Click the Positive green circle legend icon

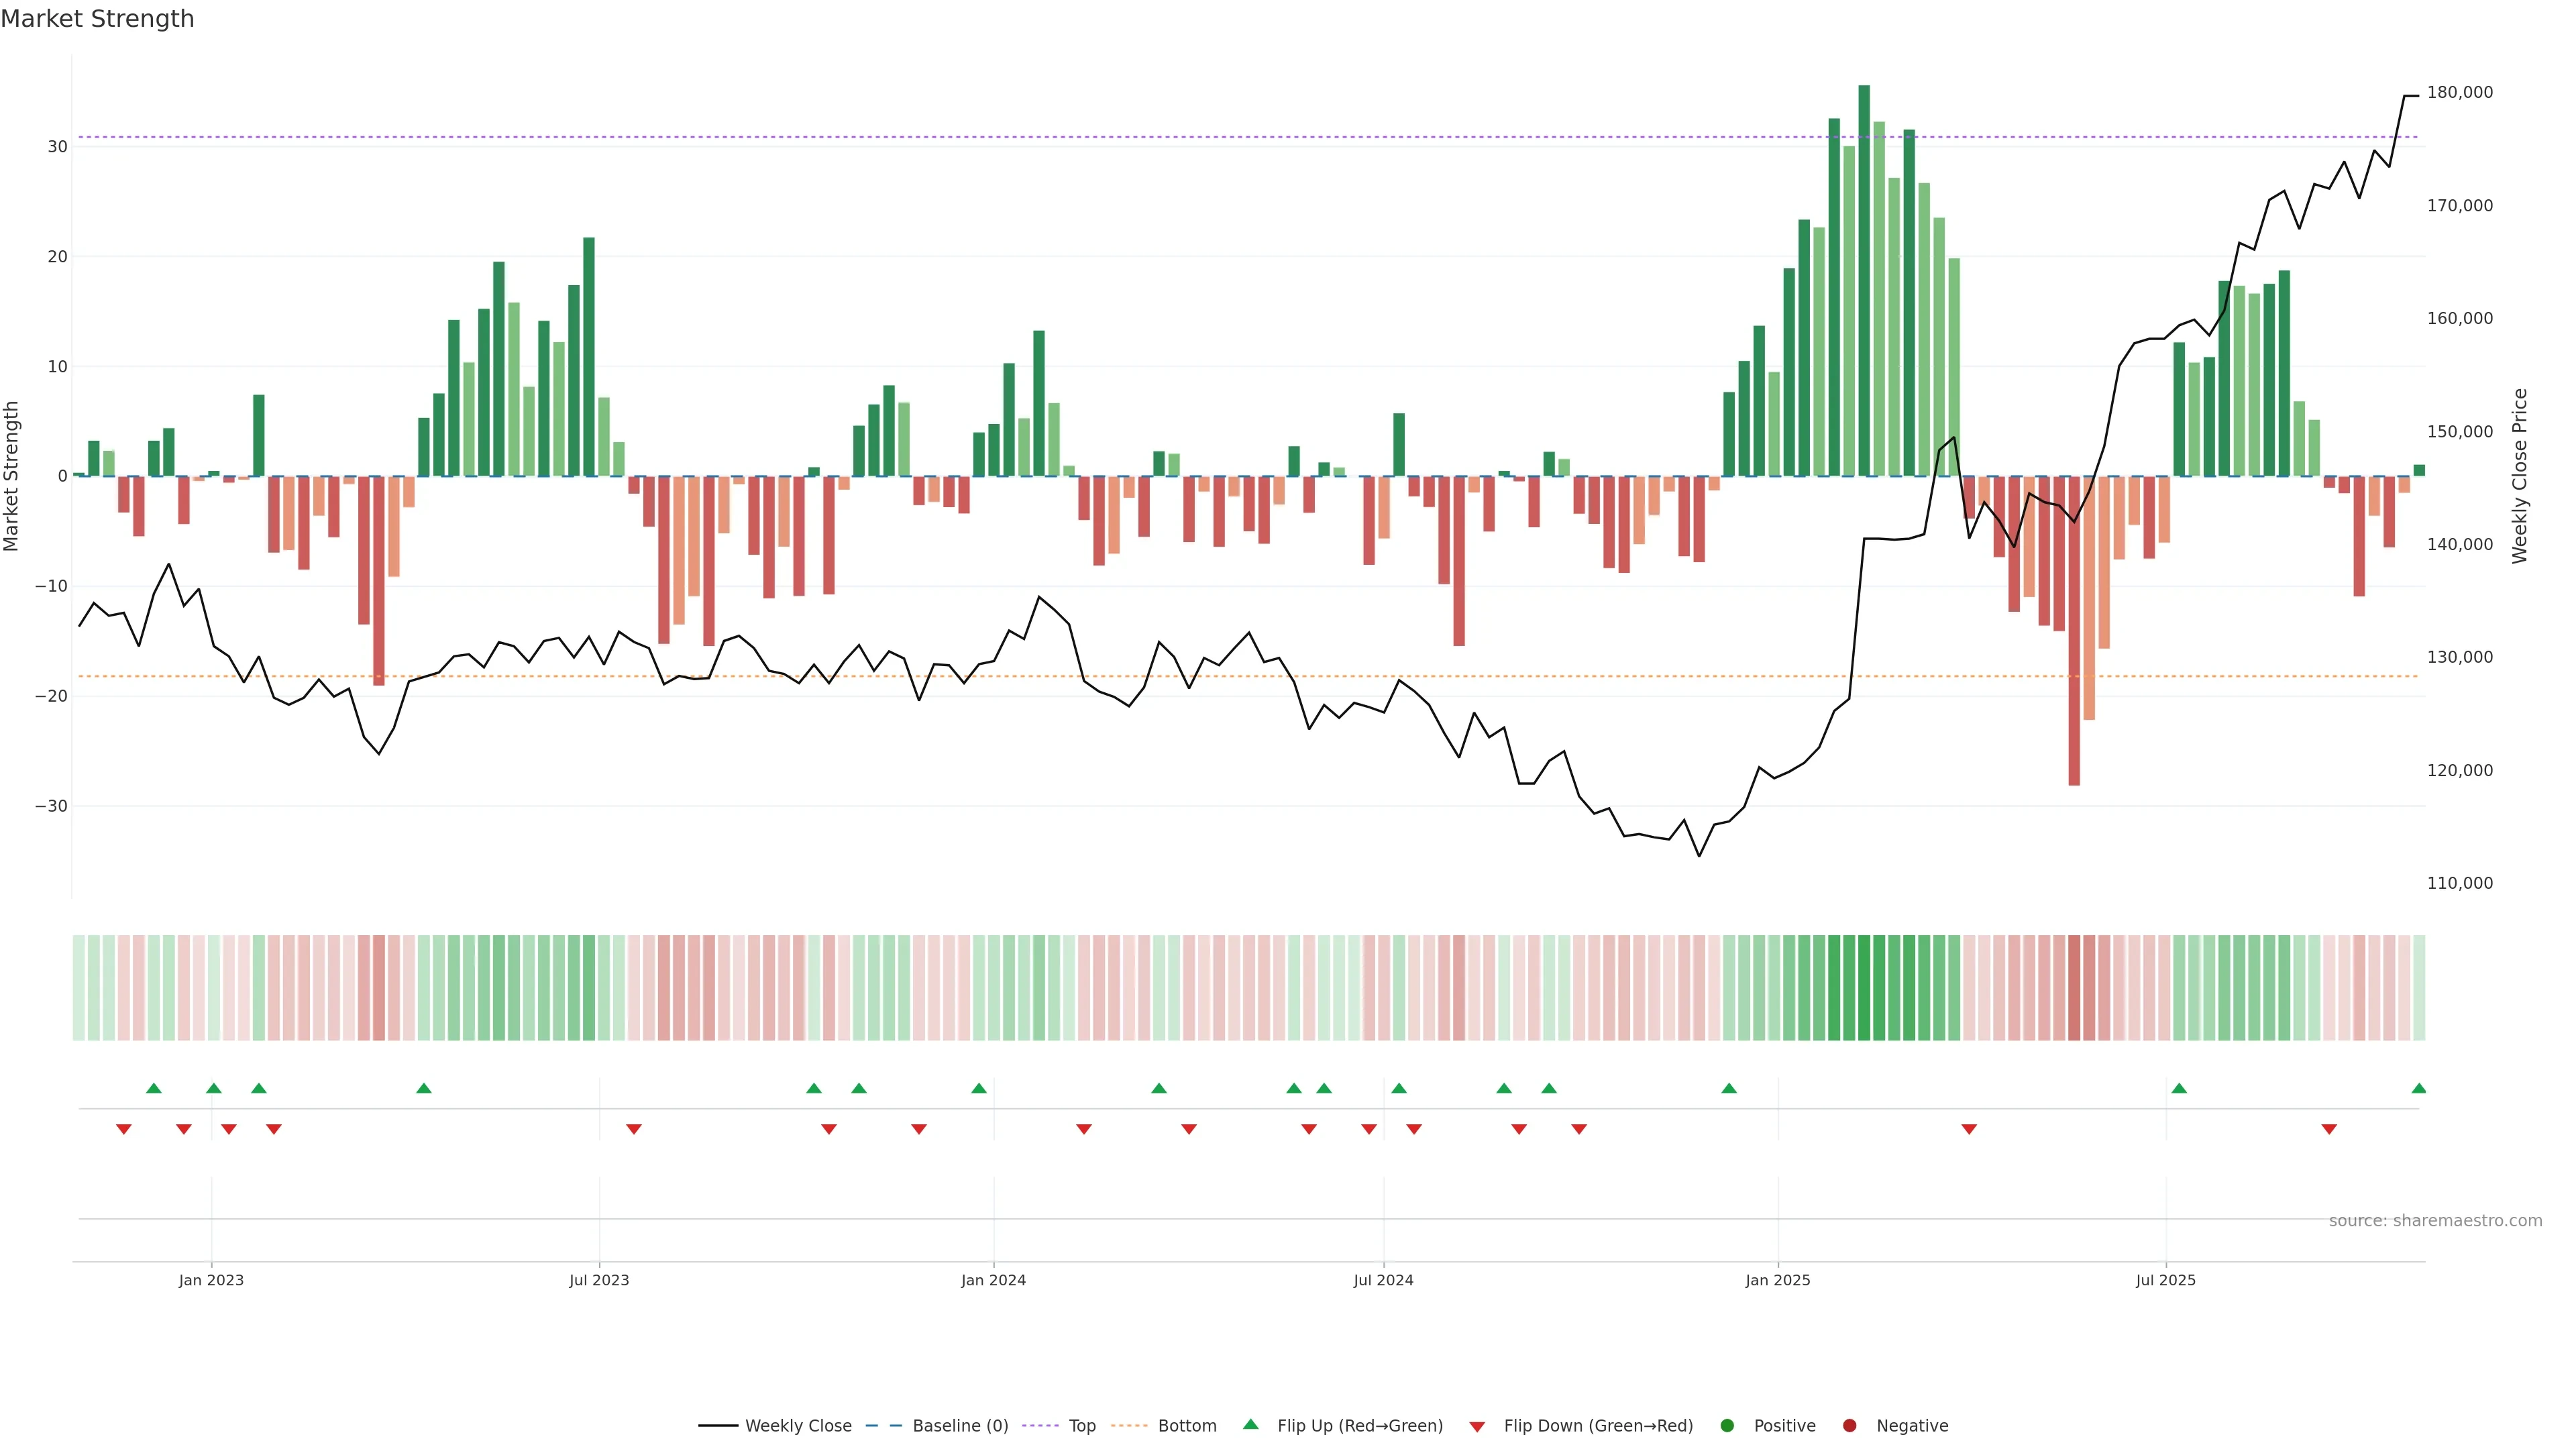coord(1727,1426)
